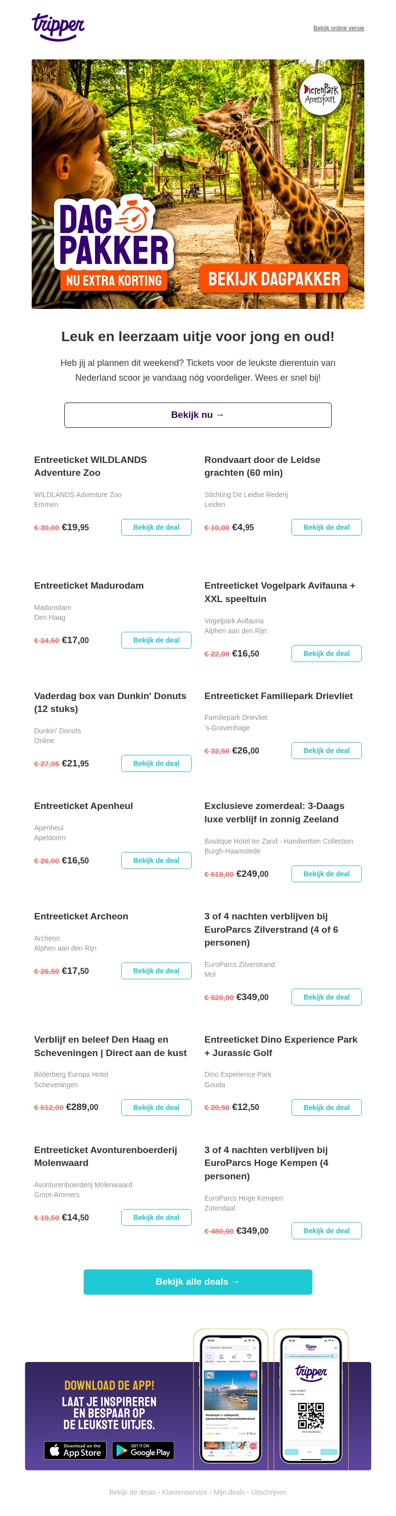Open the 'Mijn deals' footer link
396x1516 pixels.
click(229, 1492)
